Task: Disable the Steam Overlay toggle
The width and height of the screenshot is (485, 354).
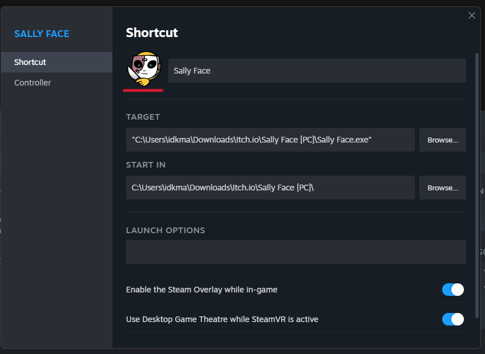Action: (453, 290)
